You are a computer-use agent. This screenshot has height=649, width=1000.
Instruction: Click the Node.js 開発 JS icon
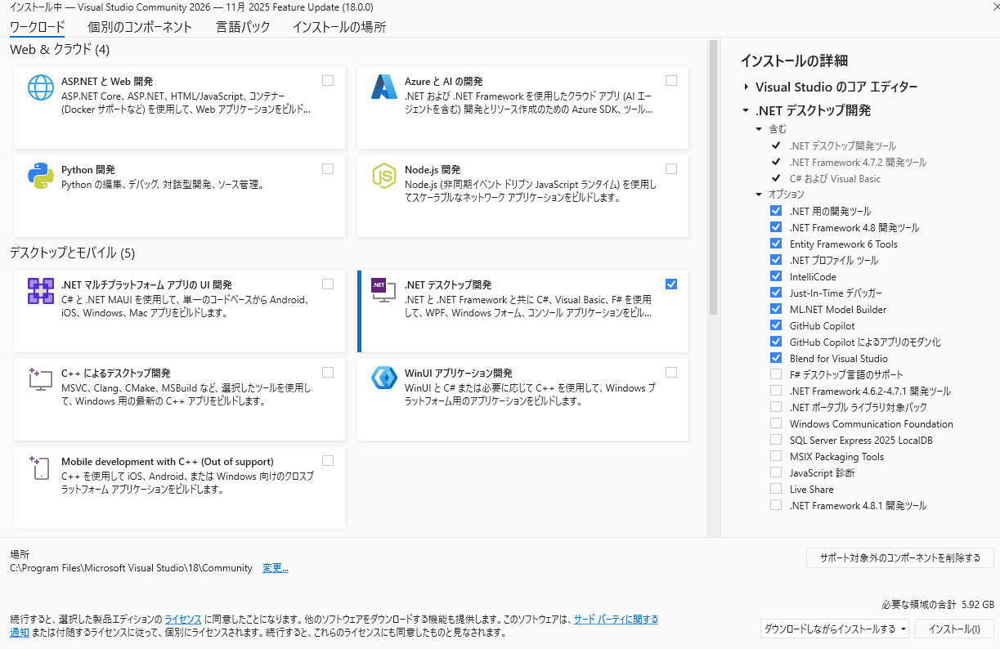[x=383, y=175]
